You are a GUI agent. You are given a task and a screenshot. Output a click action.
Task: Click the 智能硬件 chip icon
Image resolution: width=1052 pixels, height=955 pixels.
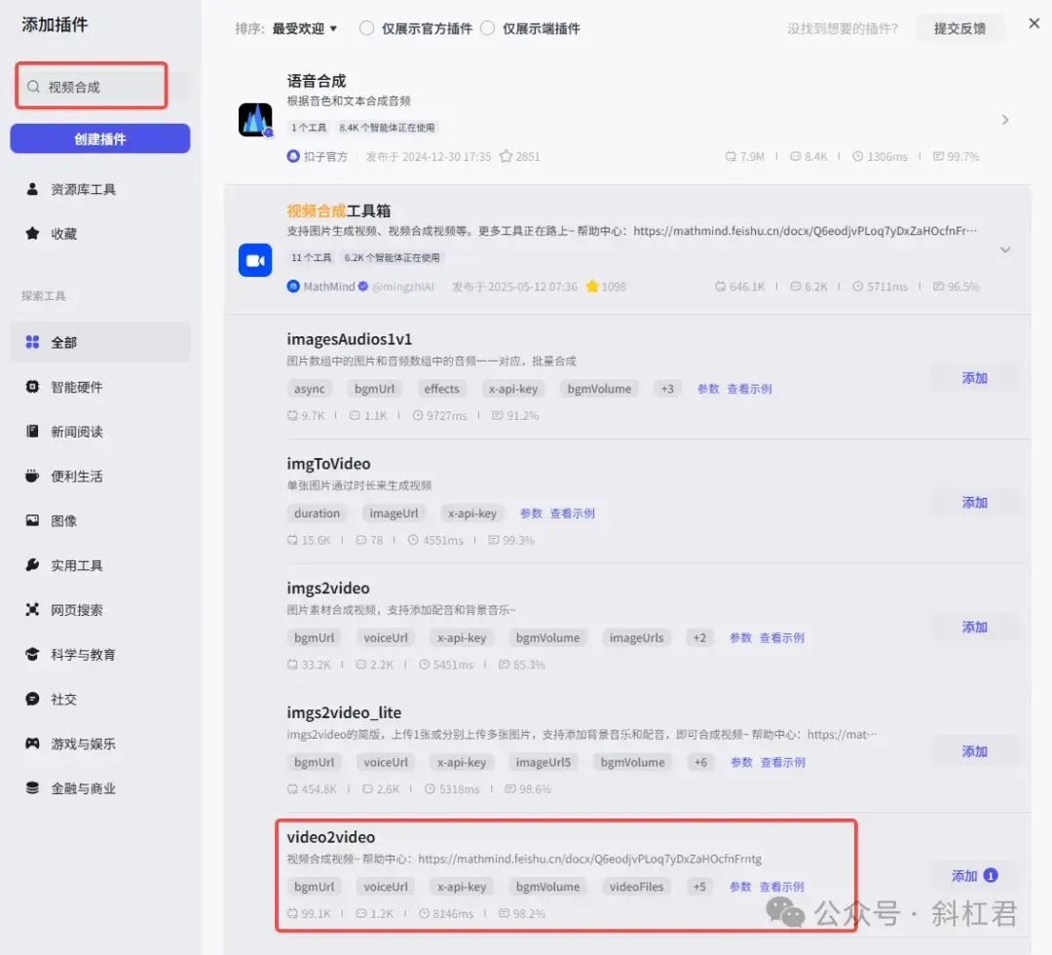coord(32,387)
